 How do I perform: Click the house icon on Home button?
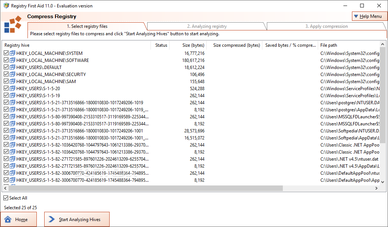[x=8, y=219]
